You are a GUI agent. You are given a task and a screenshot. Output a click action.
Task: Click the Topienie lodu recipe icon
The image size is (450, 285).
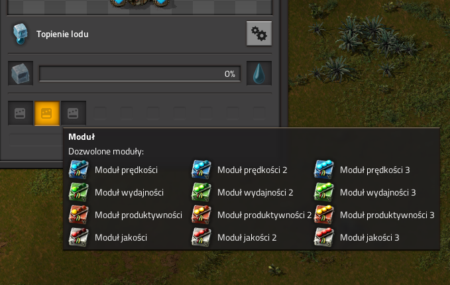[21, 34]
